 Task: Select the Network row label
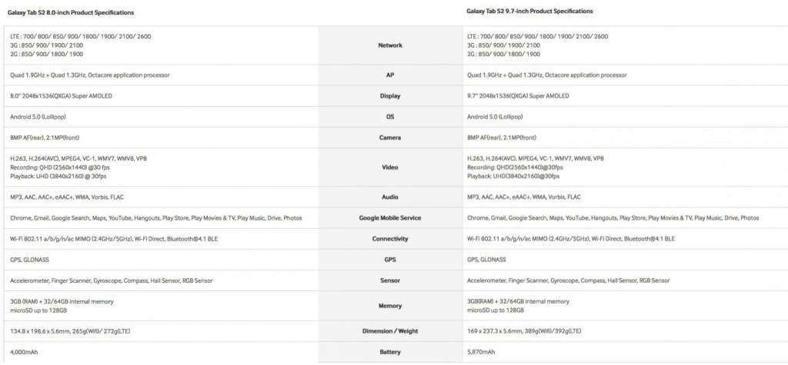(x=390, y=45)
